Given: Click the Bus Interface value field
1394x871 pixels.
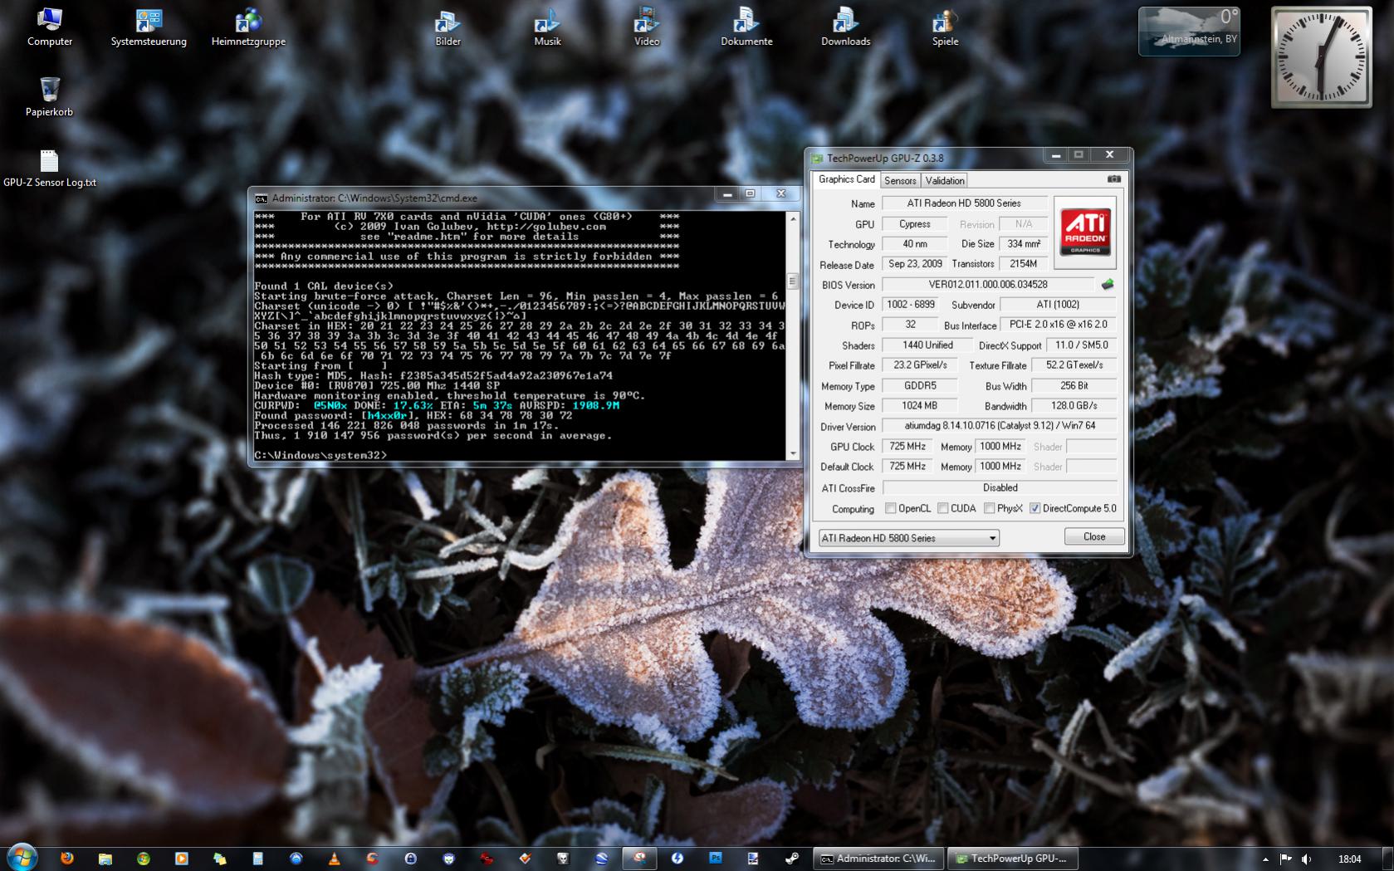Looking at the screenshot, I should pos(1059,325).
